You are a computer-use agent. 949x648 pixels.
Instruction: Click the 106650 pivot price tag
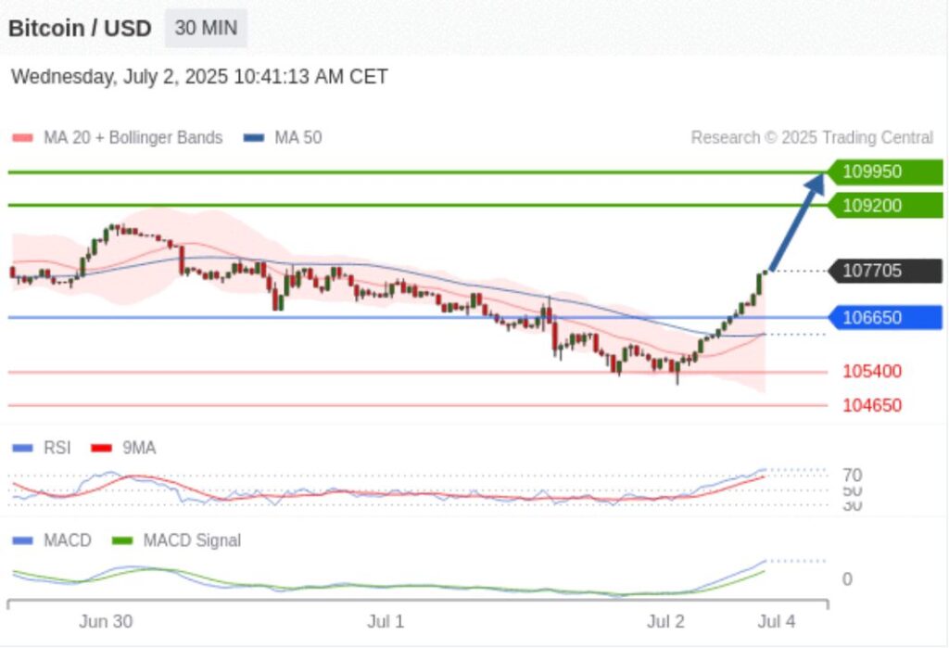coord(885,318)
